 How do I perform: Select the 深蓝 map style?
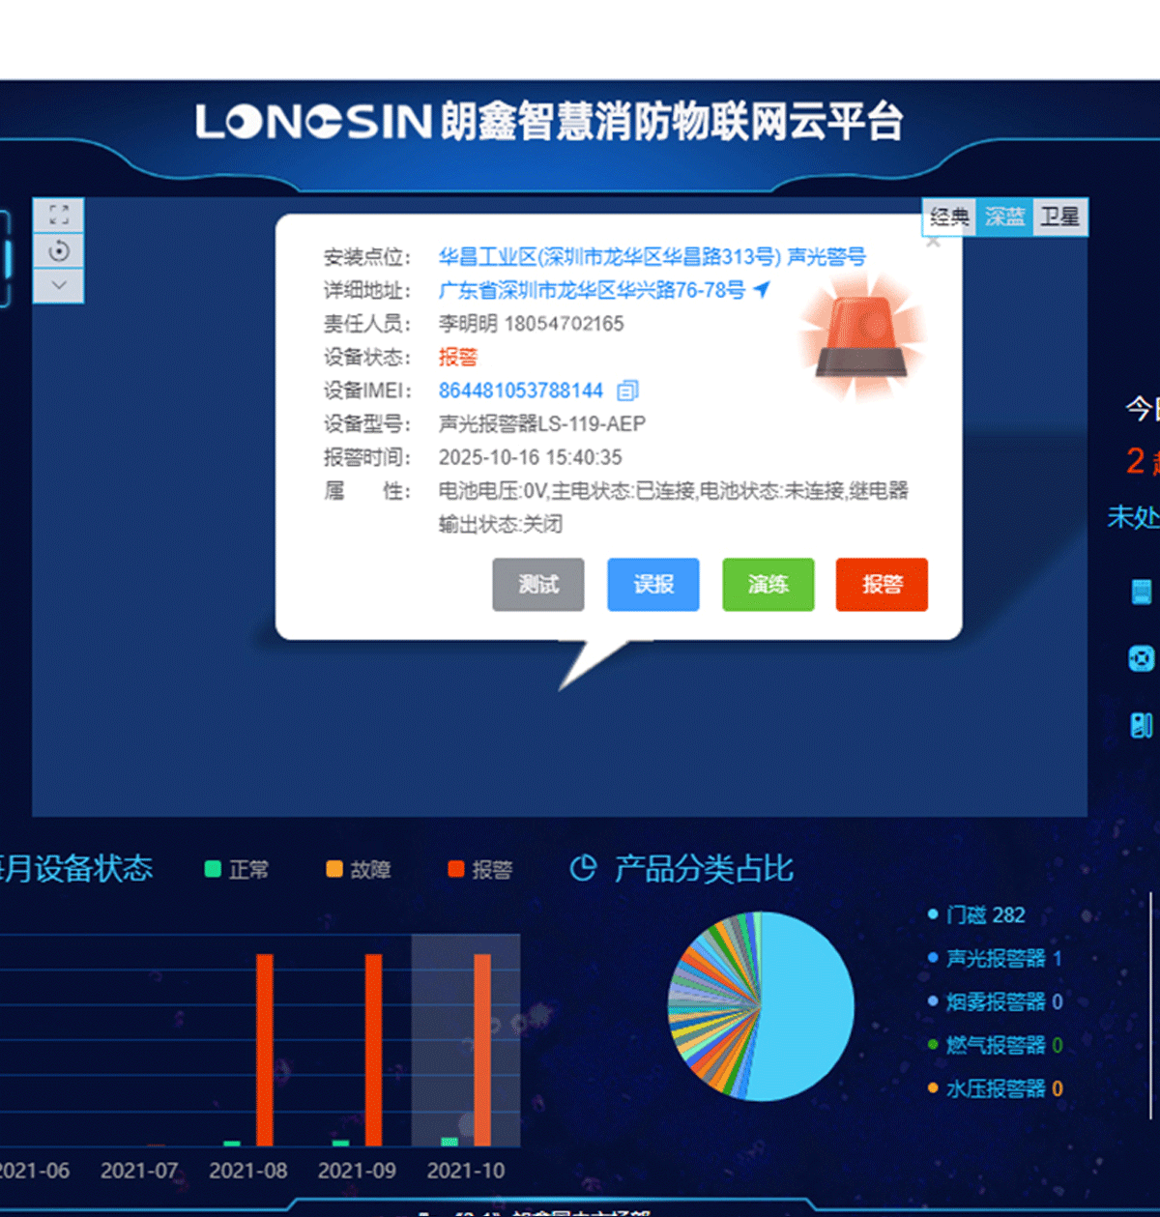click(1004, 217)
